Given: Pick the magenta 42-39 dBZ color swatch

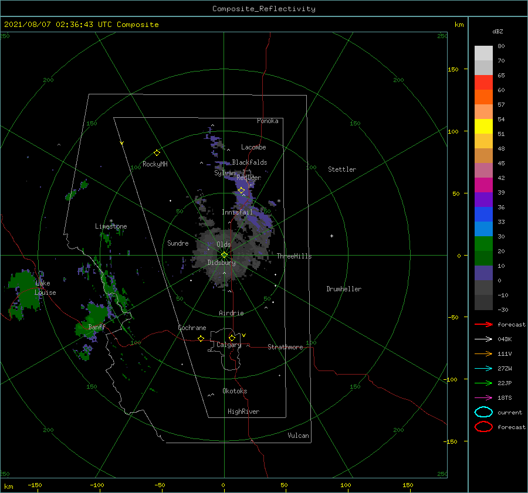Looking at the screenshot, I should (483, 185).
